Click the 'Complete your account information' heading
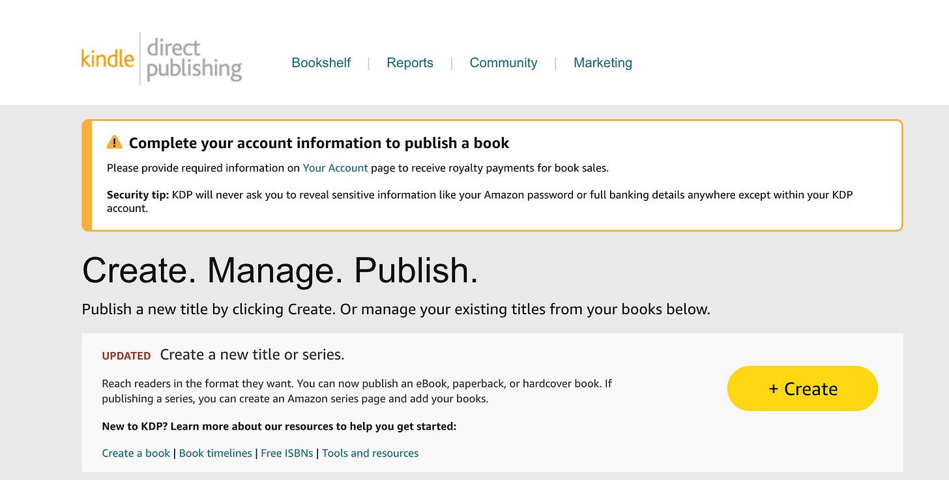The image size is (949, 480). pos(319,143)
